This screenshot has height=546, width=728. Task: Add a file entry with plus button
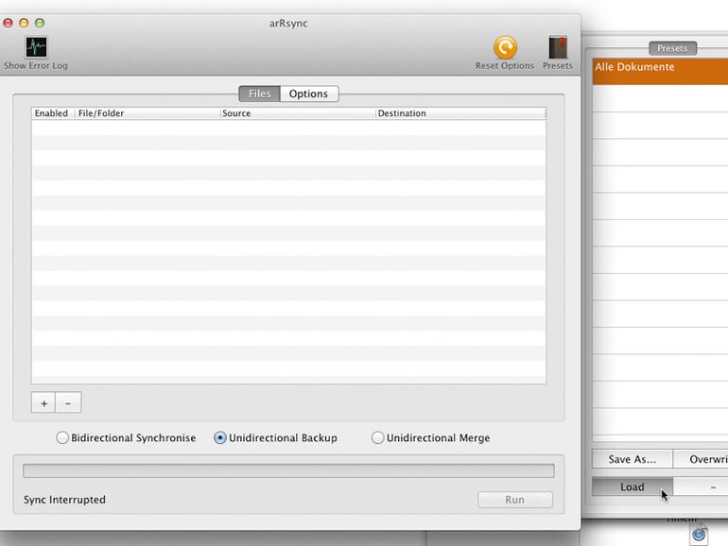pyautogui.click(x=43, y=402)
